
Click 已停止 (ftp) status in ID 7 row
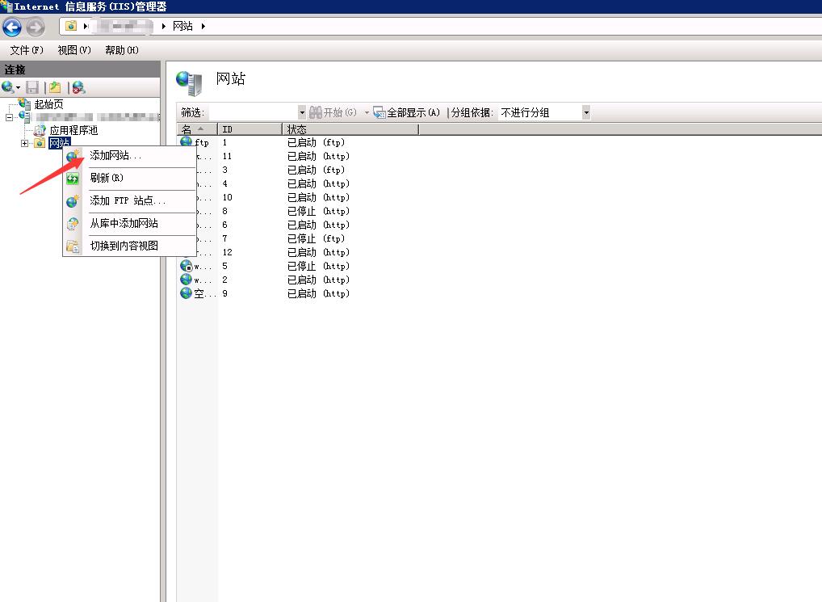(316, 238)
